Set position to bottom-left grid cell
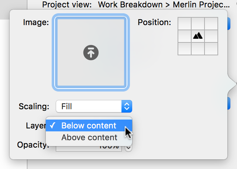Image resolution: width=237 pixels, height=169 pixels. pyautogui.click(x=185, y=49)
